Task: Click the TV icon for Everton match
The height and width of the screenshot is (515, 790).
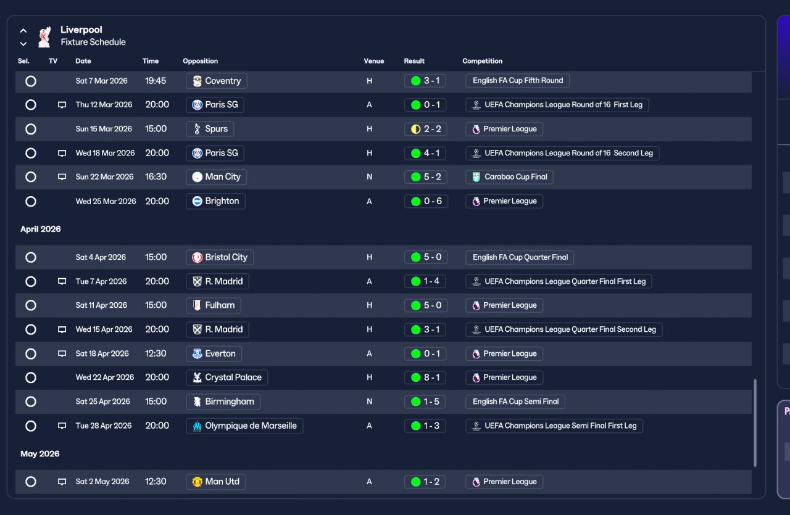Action: click(x=62, y=354)
